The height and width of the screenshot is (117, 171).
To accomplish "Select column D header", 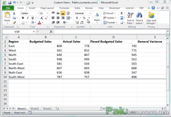I will point(113,37).
